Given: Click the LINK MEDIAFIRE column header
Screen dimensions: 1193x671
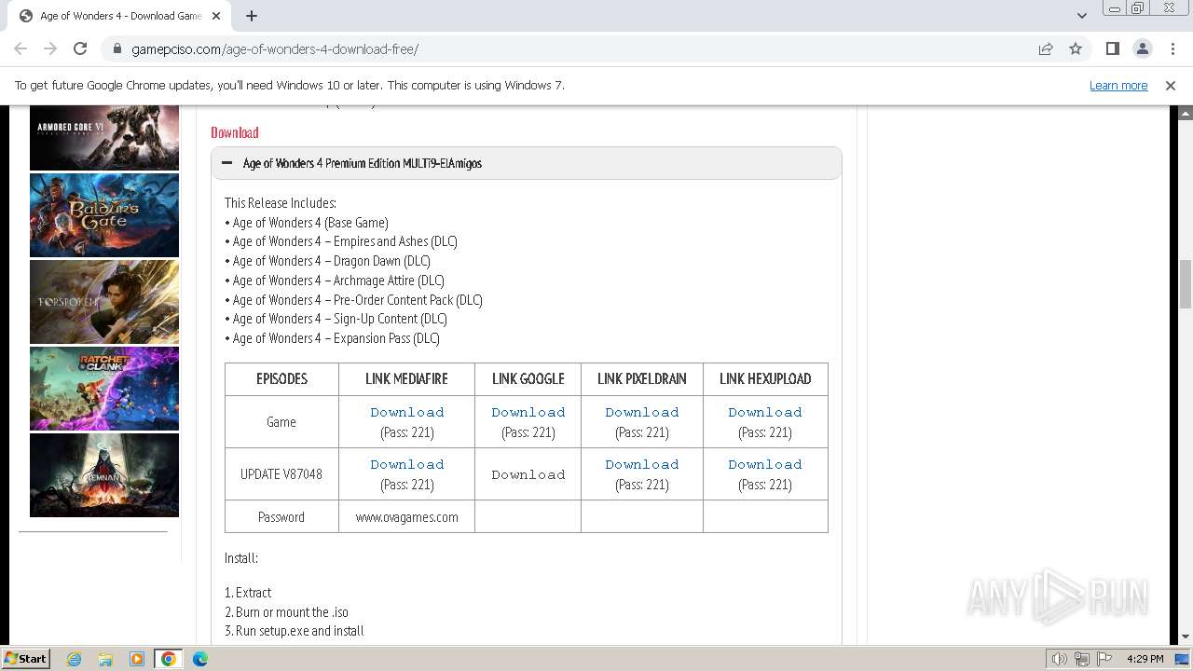Looking at the screenshot, I should coord(406,379).
